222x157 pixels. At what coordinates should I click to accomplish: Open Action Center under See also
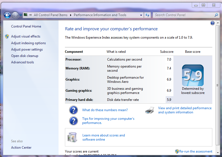click(21, 148)
